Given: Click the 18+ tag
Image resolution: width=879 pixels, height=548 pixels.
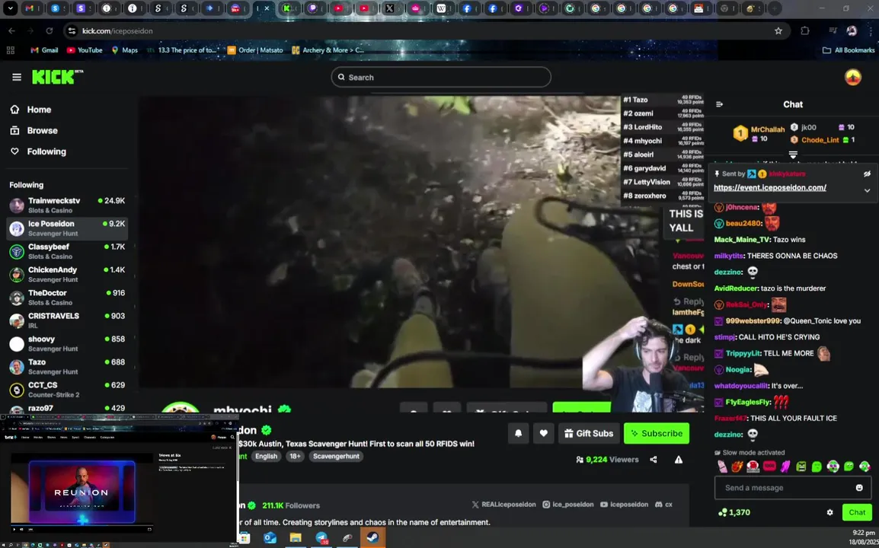Looking at the screenshot, I should point(295,456).
